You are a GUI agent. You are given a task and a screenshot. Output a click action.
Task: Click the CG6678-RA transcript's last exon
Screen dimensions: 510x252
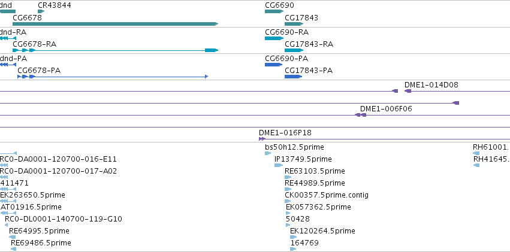[212, 50]
